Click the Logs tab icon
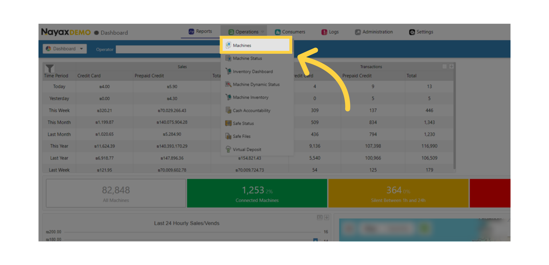This screenshot has height=265, width=549. pos(324,32)
